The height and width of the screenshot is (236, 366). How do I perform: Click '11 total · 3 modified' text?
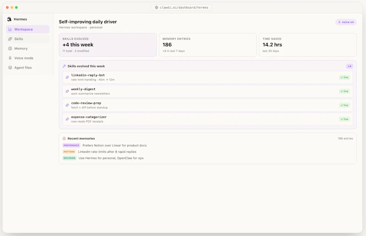(75, 51)
